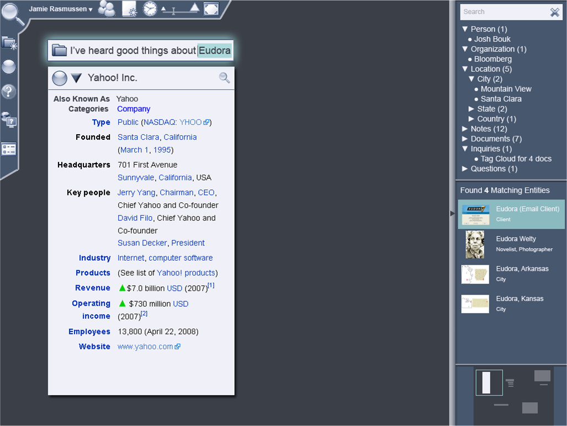Click the new note icon in toolbar

[x=129, y=9]
